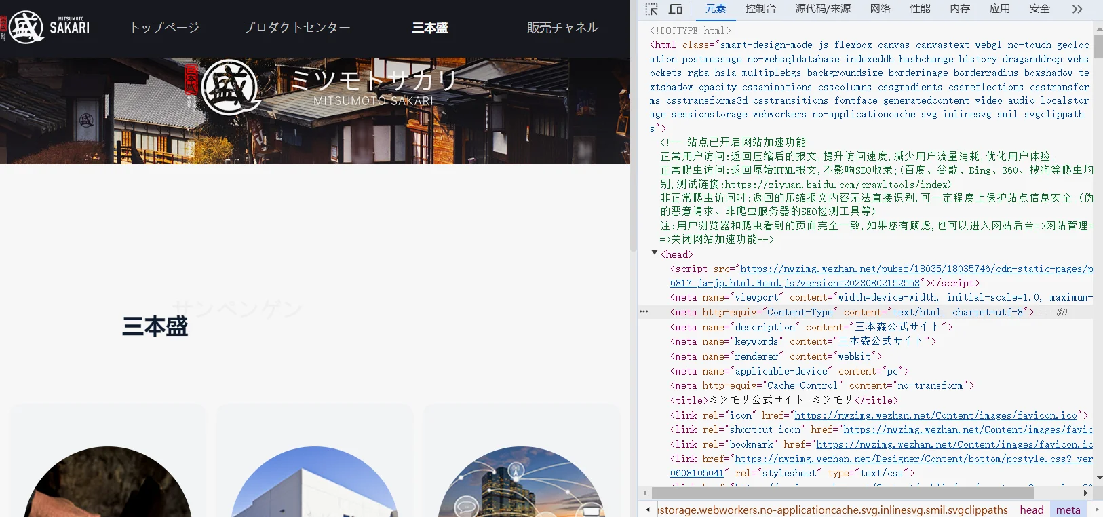Toggle the device toolbar emulation icon
The width and height of the screenshot is (1103, 517).
[676, 9]
